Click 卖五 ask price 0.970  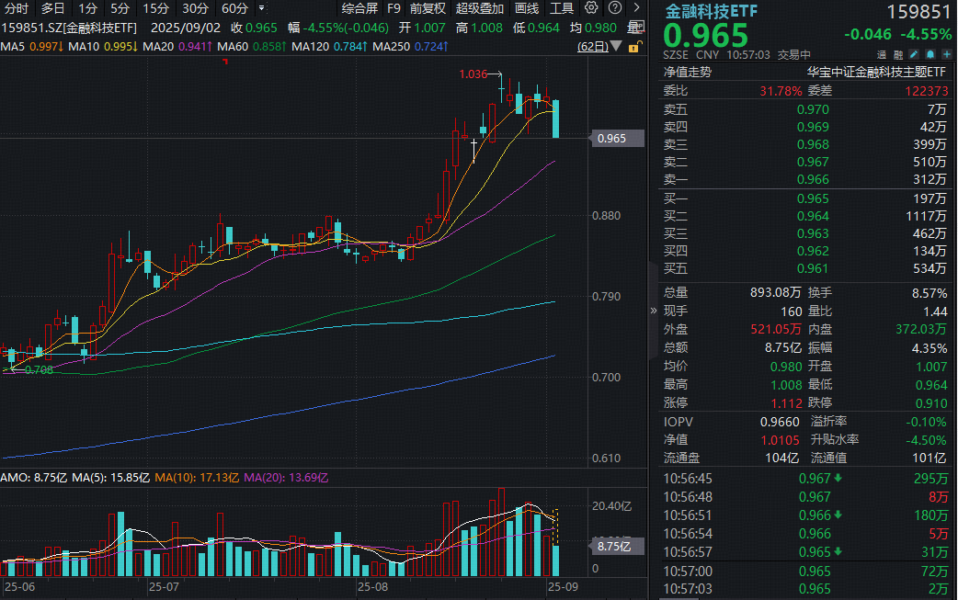814,110
